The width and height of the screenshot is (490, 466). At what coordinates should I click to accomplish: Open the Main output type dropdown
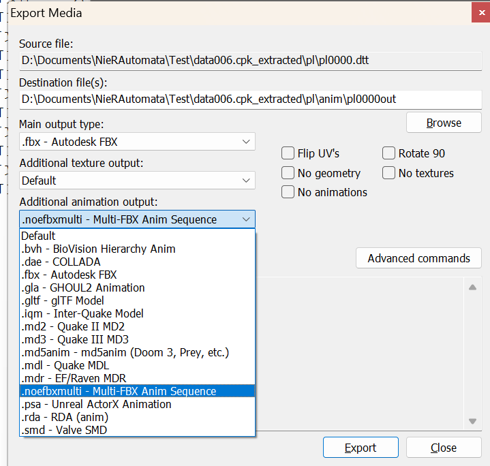[x=137, y=142]
